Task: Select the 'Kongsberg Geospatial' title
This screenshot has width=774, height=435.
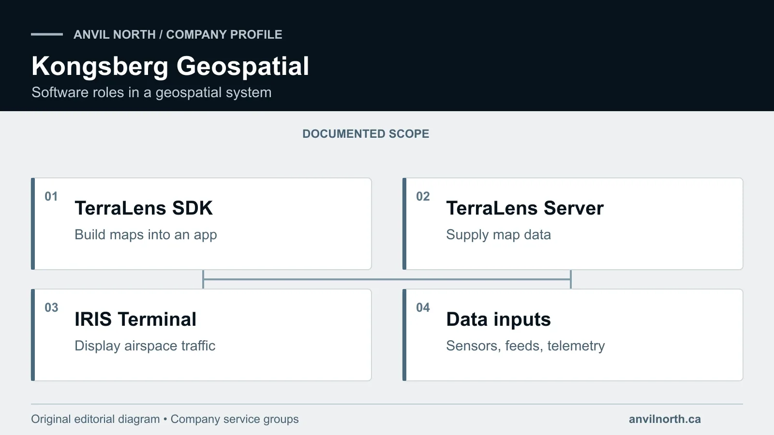Action: click(170, 66)
